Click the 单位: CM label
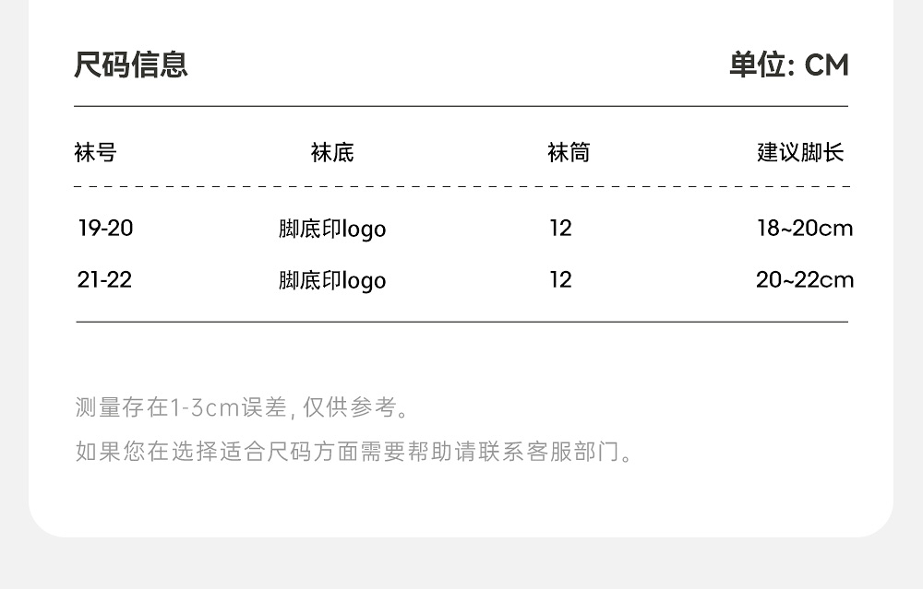Viewport: 923px width, 589px height. point(788,65)
